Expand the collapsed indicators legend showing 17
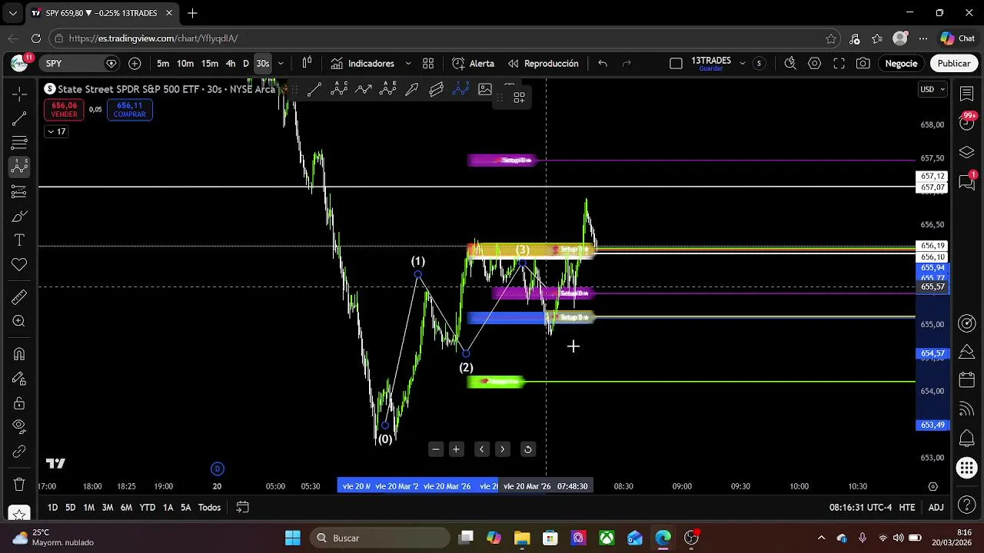984x553 pixels. tap(57, 131)
